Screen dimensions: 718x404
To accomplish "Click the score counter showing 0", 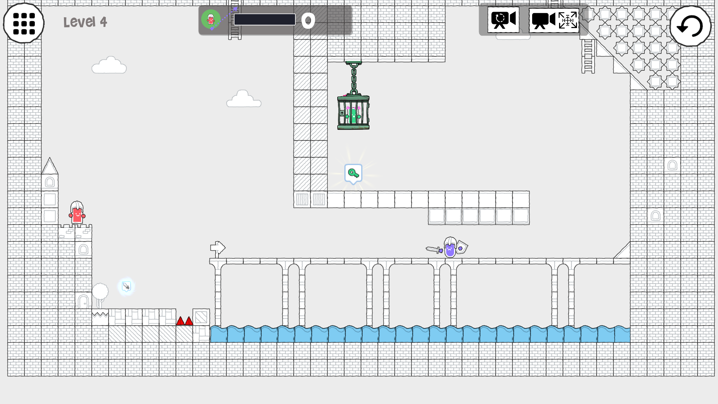I will [x=308, y=21].
